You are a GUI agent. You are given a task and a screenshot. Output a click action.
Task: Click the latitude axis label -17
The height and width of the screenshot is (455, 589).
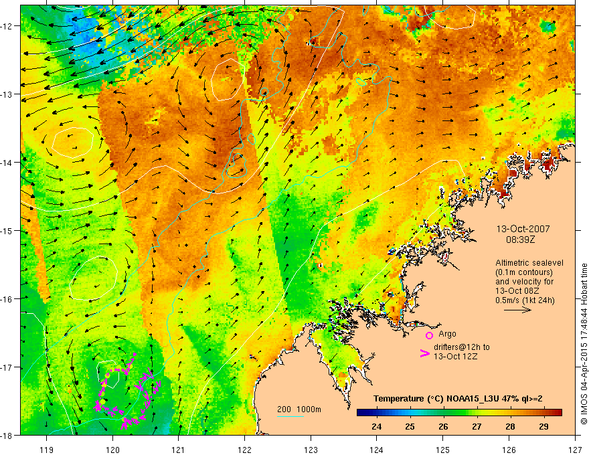coord(6,367)
